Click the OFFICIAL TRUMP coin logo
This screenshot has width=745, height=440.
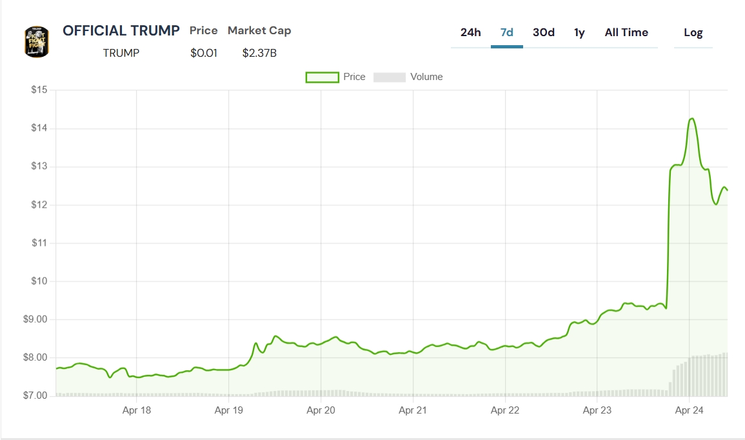(37, 42)
